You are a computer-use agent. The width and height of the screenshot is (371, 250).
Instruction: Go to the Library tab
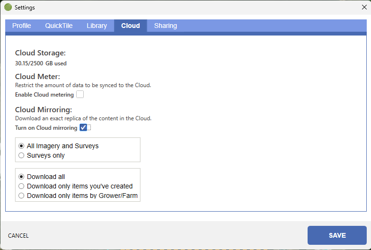(x=97, y=26)
